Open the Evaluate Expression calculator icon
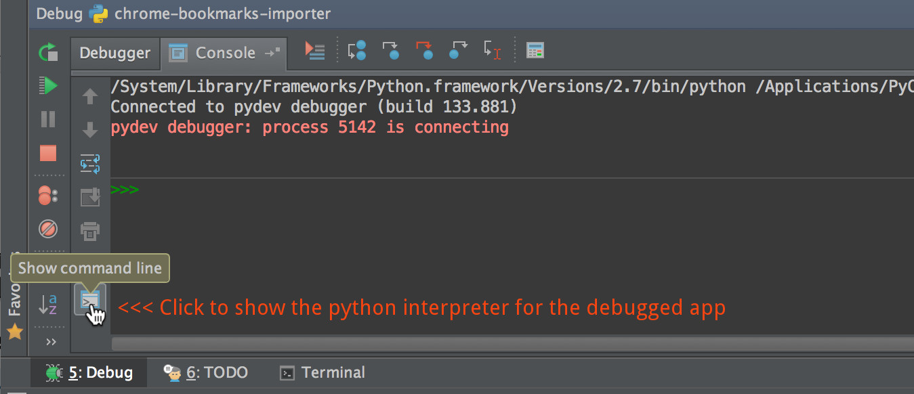 tap(535, 49)
